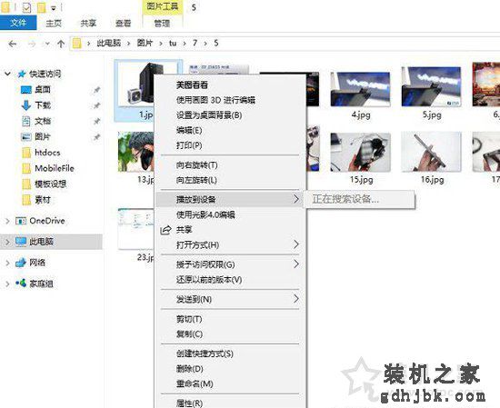The height and width of the screenshot is (408, 500).
Task: Switch to the 主页 ribbon tab
Action: coord(54,24)
